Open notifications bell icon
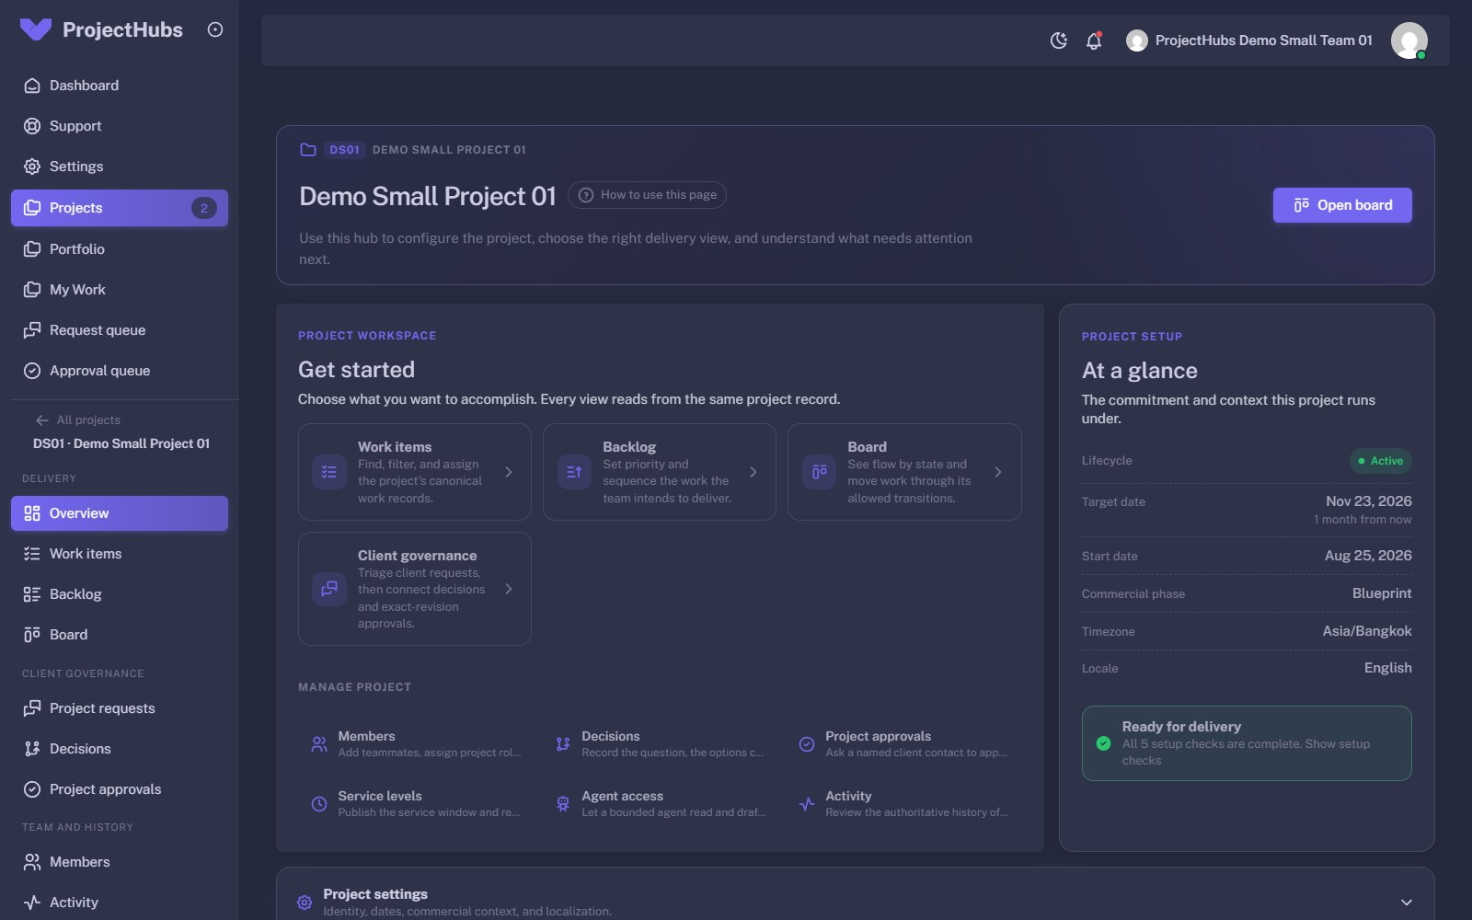1472x920 pixels. [1094, 40]
